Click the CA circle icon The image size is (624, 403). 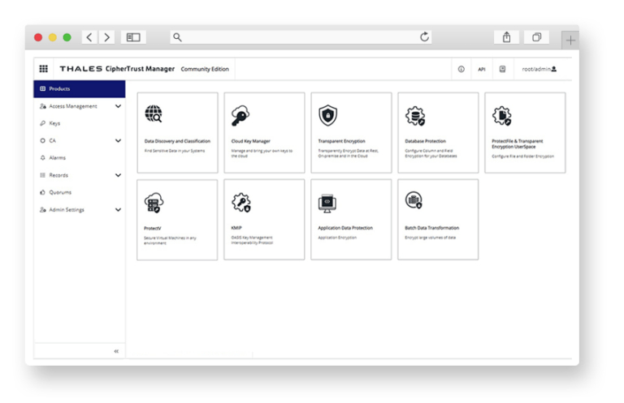click(42, 140)
